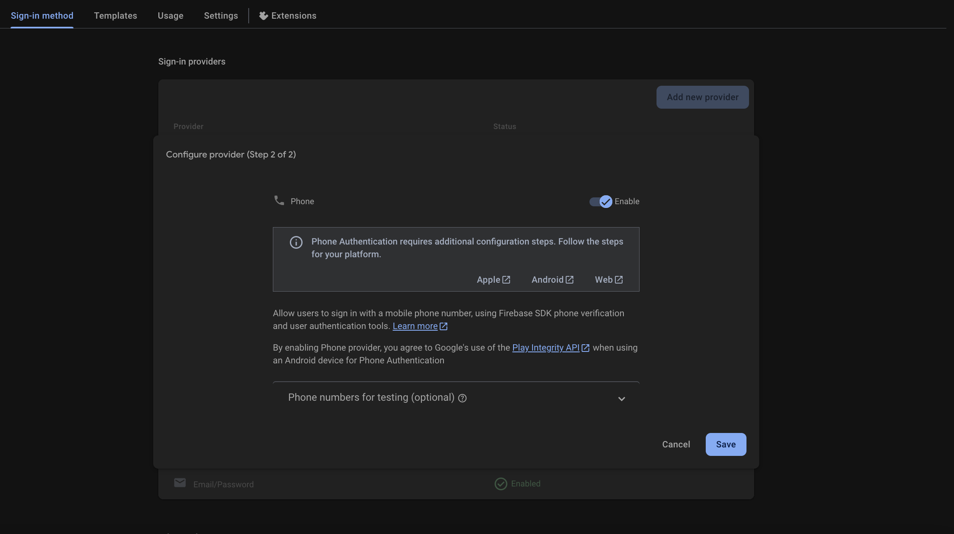This screenshot has height=534, width=954.
Task: Click the external link icon after Learn more
Action: pos(443,326)
